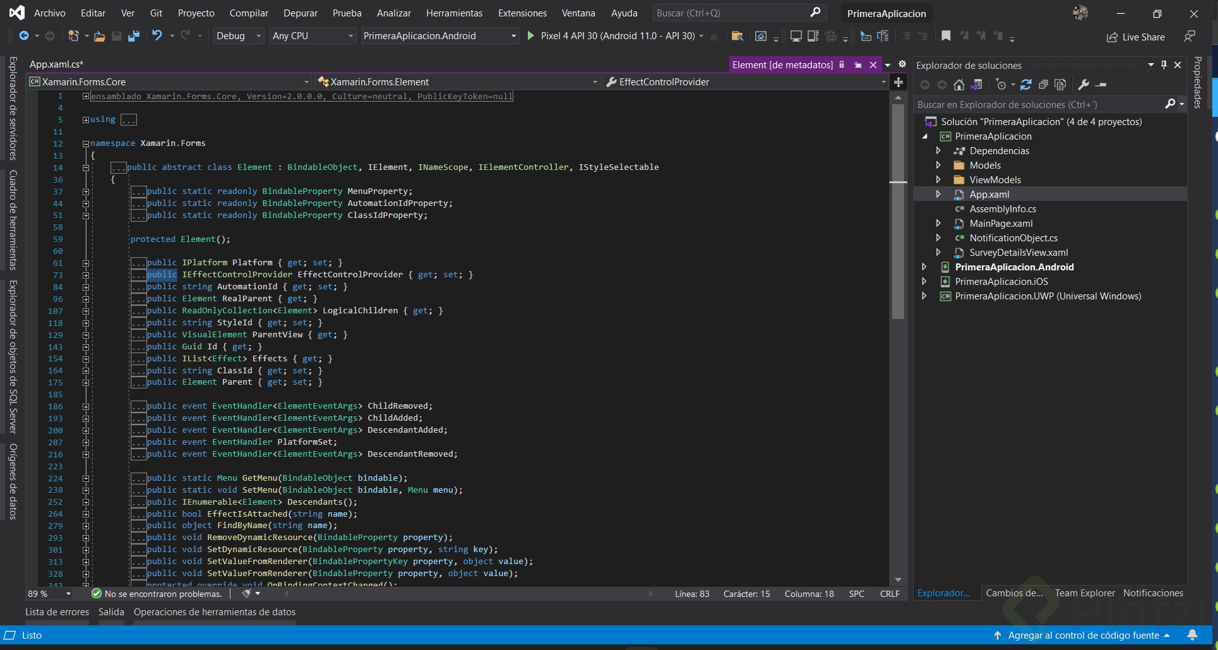This screenshot has height=650, width=1218.
Task: Open the Any CPU platform dropdown
Action: (313, 36)
